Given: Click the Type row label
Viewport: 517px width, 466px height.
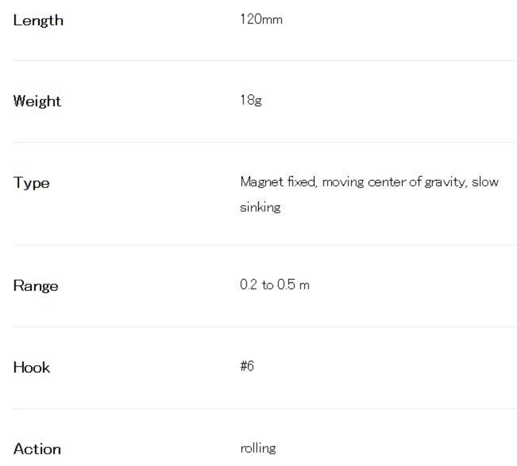Looking at the screenshot, I should pyautogui.click(x=31, y=183).
